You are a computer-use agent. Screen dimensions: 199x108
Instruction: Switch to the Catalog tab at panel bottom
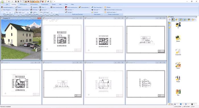171,104
